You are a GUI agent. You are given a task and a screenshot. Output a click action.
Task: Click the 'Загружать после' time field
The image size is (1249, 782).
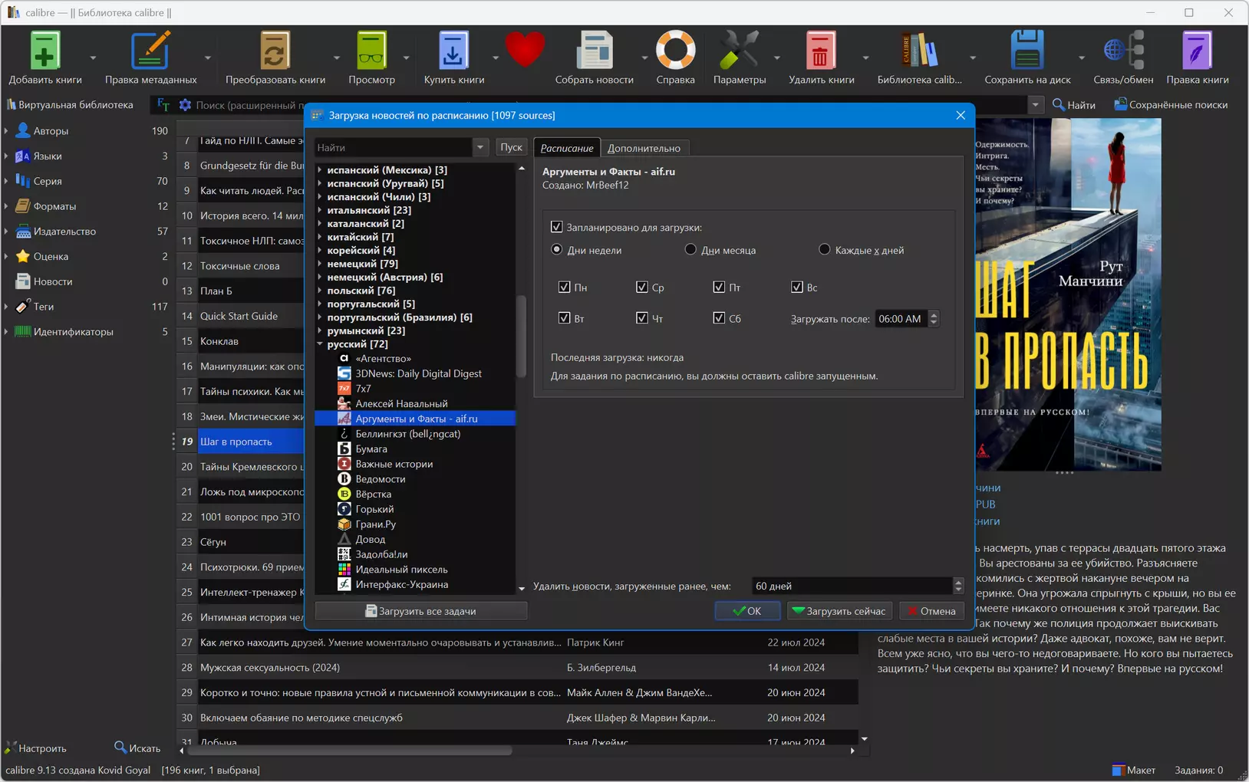click(x=901, y=319)
